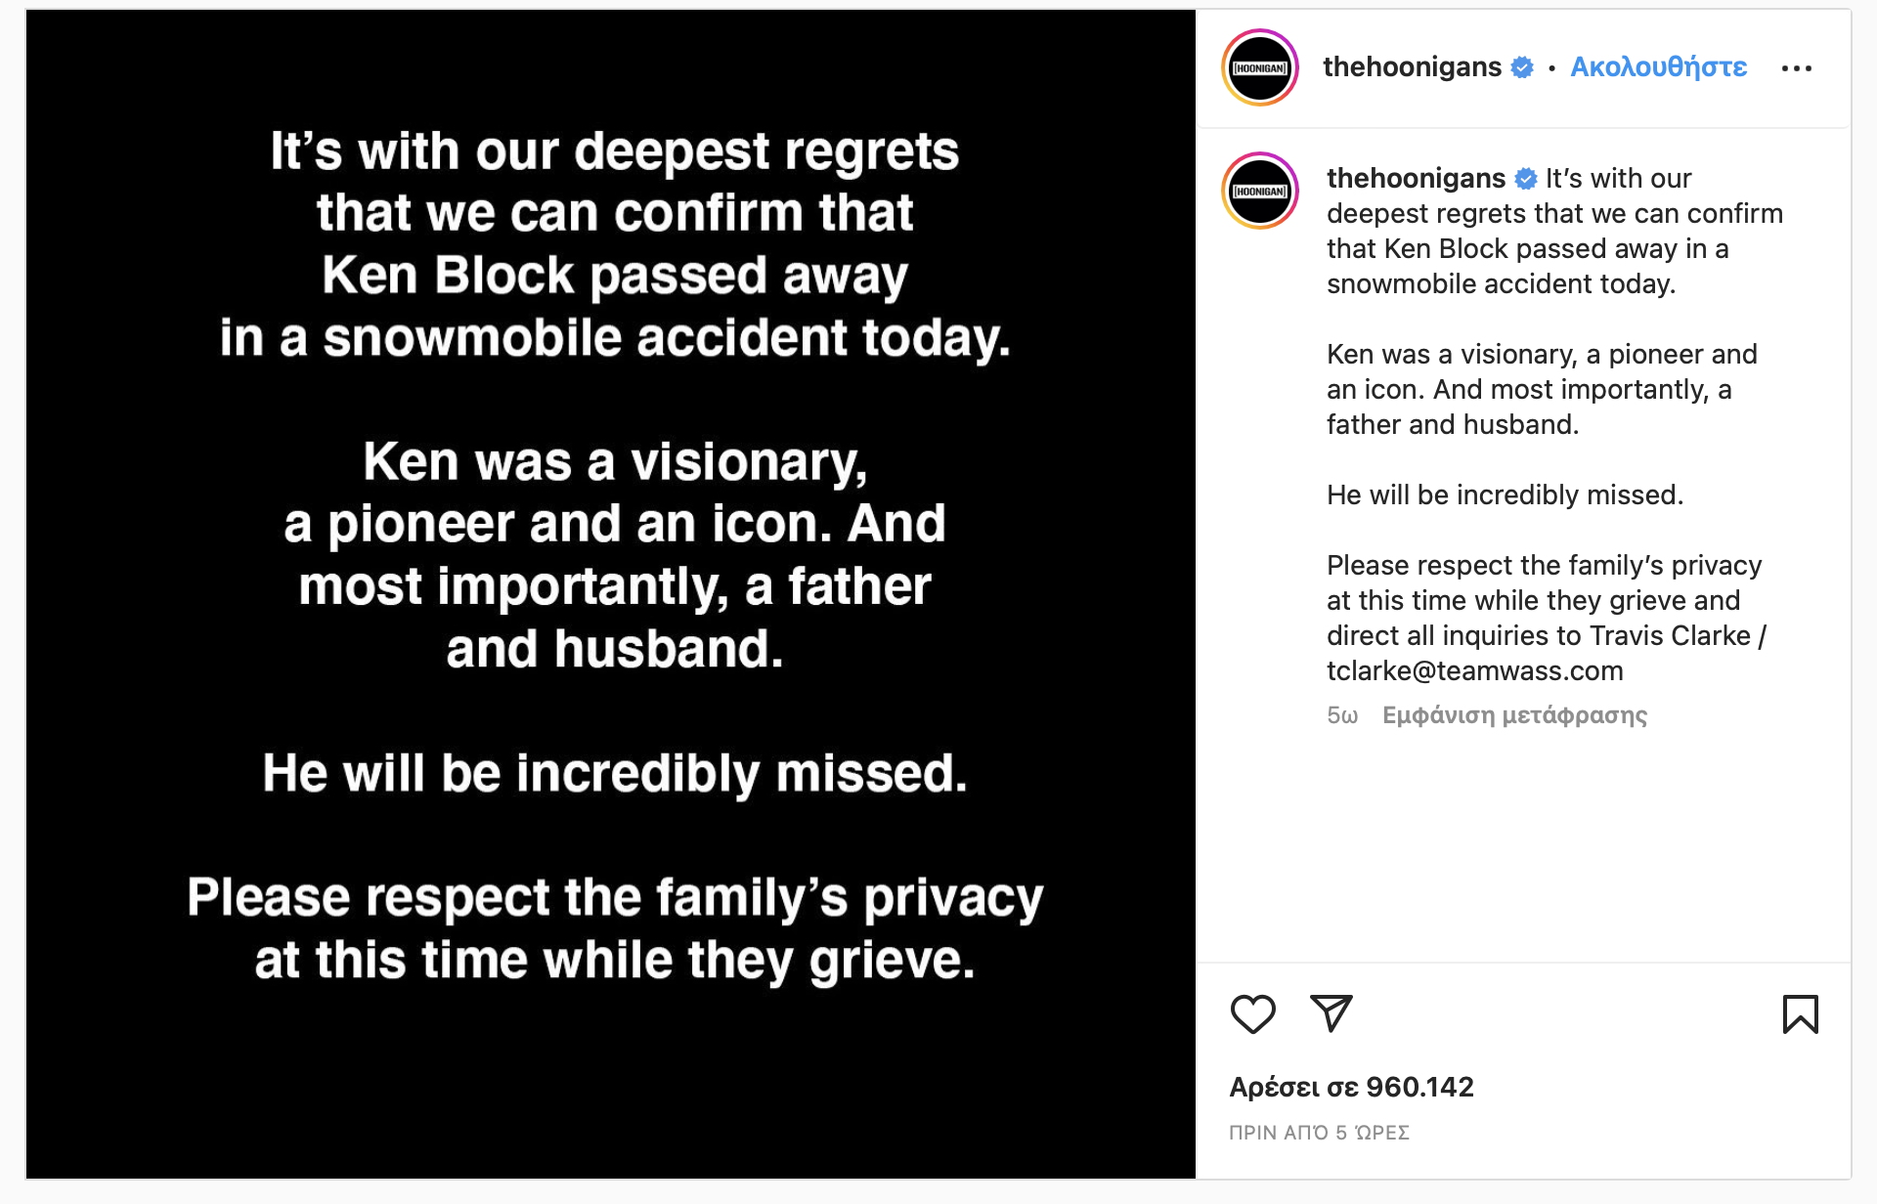Open thehoonigans username in the caption
This screenshot has width=1877, height=1204.
(x=1415, y=179)
